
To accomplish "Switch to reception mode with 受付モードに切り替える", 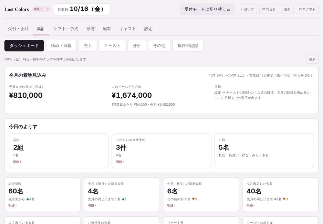I will point(207,9).
